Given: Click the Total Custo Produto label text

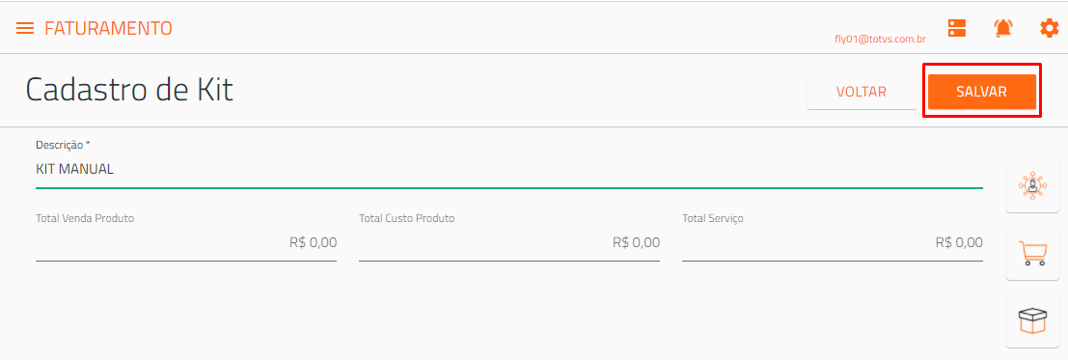Looking at the screenshot, I should (x=406, y=219).
